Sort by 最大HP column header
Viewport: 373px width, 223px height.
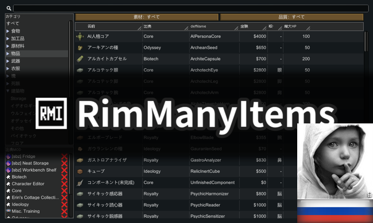(x=290, y=27)
